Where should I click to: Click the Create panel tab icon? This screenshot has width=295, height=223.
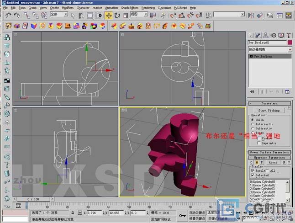coord(250,35)
